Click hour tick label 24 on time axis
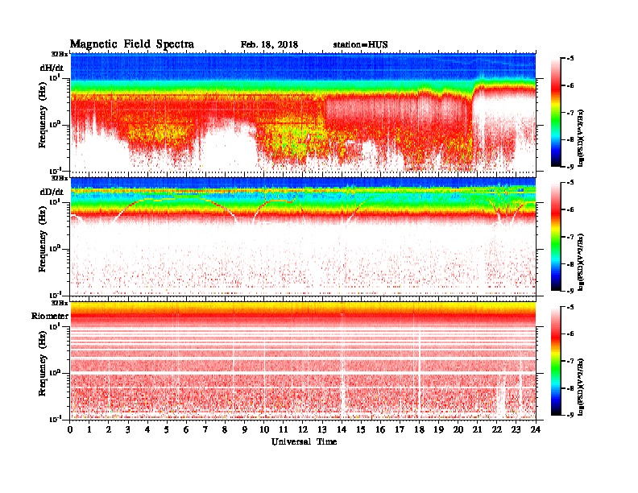The width and height of the screenshot is (638, 493). coord(536,429)
